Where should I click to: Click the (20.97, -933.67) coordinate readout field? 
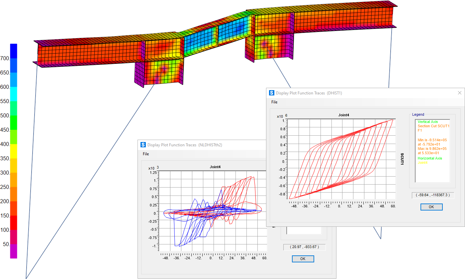(x=304, y=247)
